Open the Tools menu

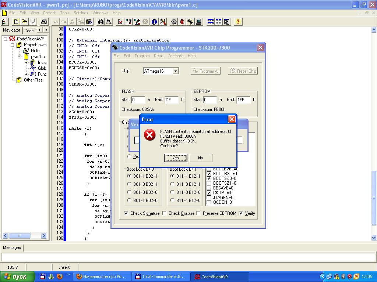tap(64, 13)
